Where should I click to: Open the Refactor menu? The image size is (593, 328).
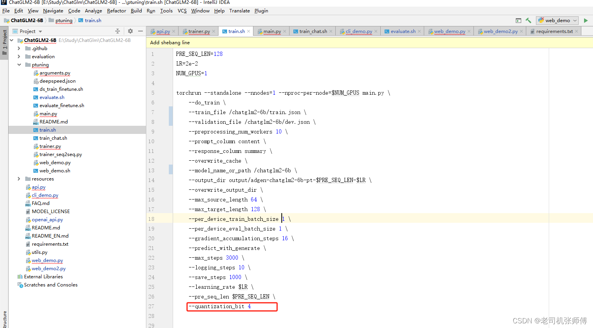(116, 11)
